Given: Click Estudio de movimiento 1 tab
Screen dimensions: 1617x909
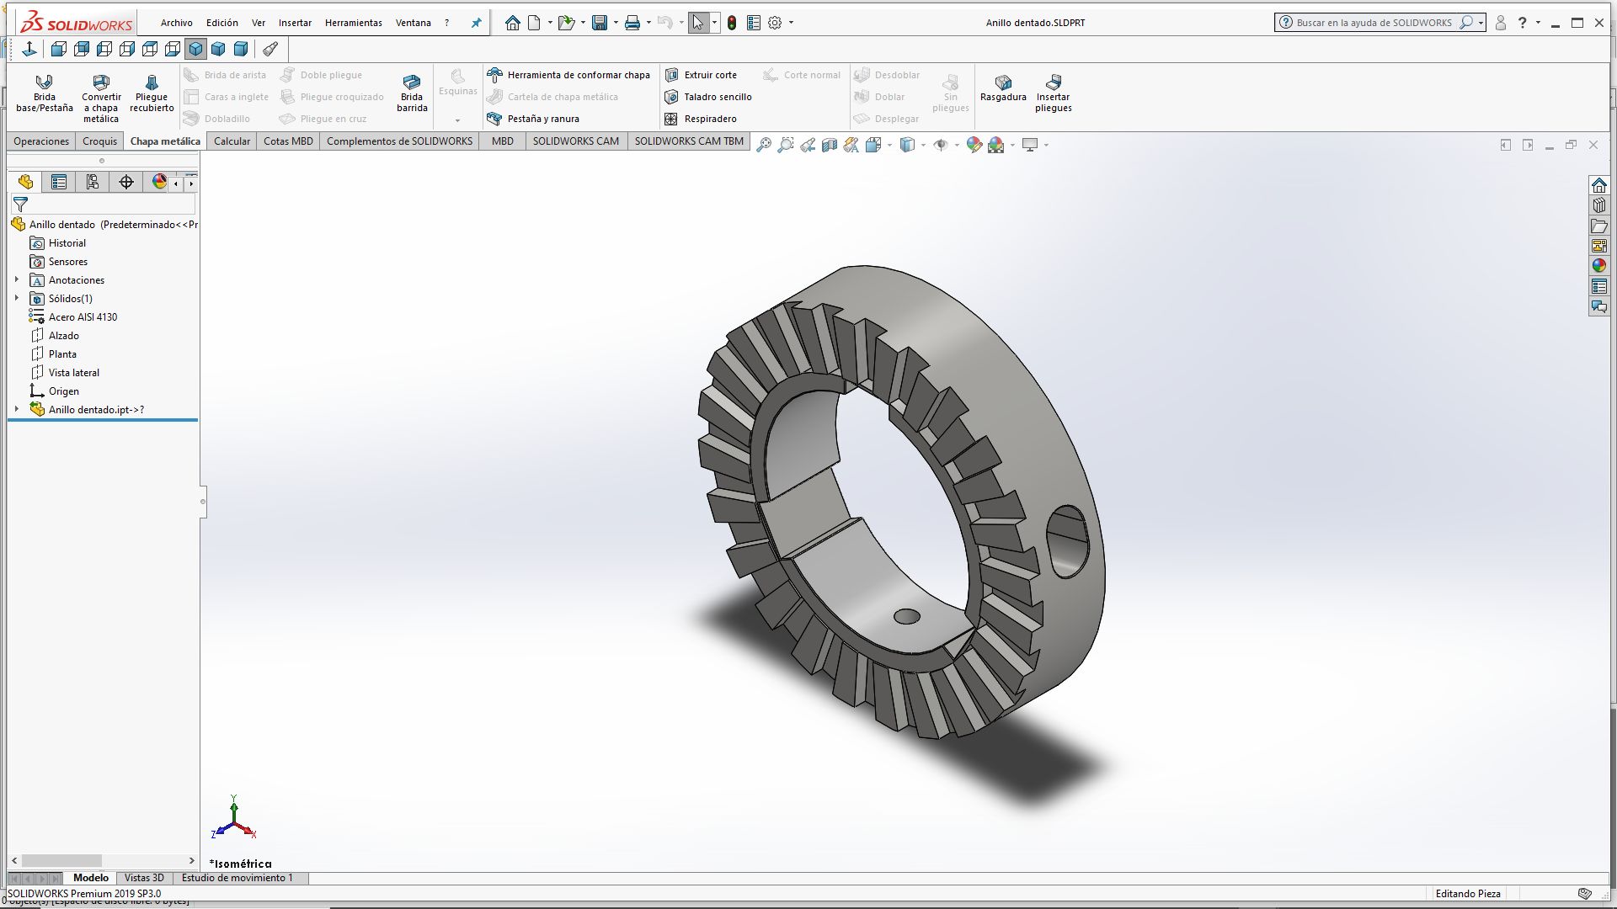Looking at the screenshot, I should [x=237, y=878].
